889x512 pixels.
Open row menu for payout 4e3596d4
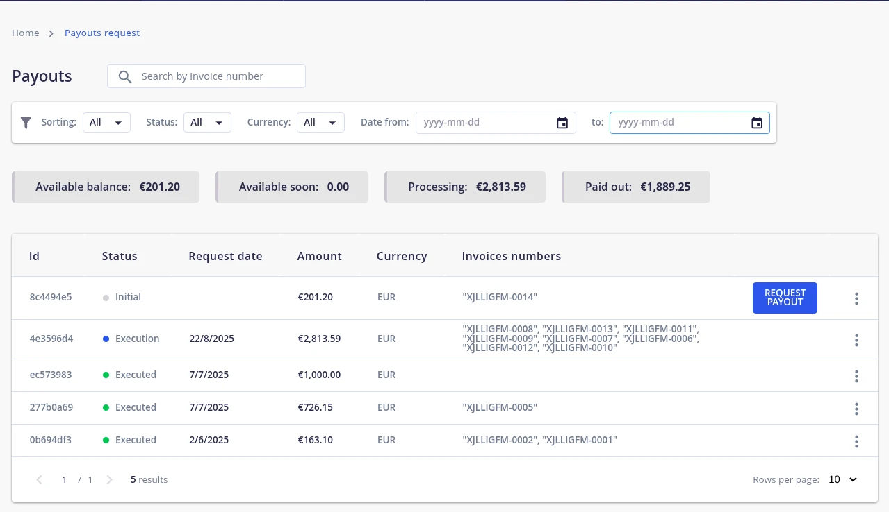tap(856, 340)
